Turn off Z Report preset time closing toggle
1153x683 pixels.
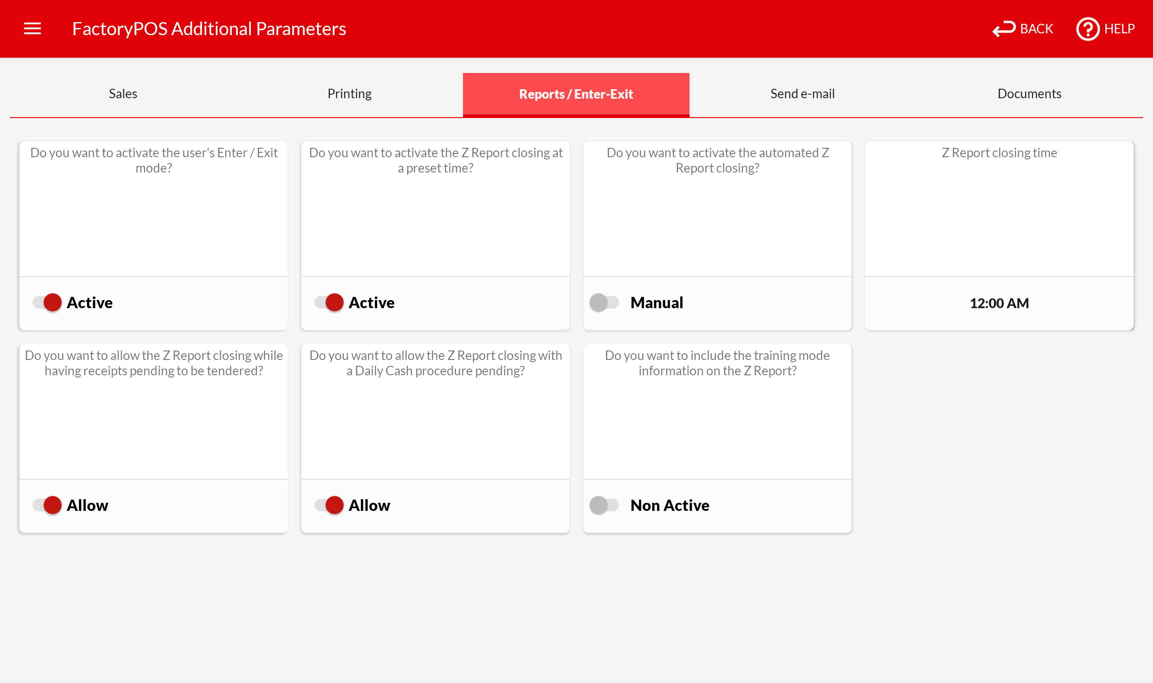(329, 302)
